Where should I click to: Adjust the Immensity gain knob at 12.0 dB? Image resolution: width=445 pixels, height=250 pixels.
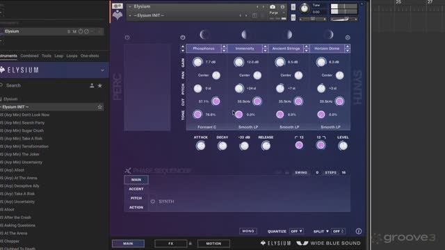238,62
